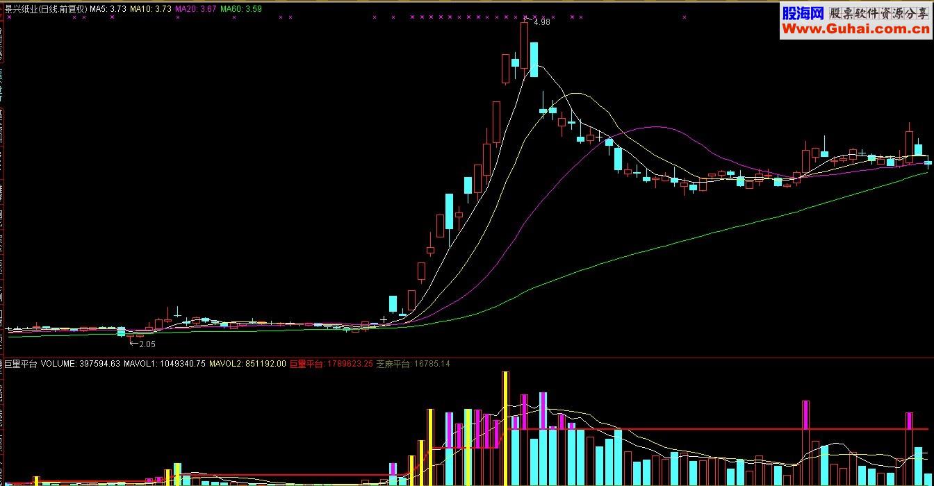Image resolution: width=934 pixels, height=486 pixels.
Task: Select the VOLUME: 397594.63 readout
Action: coord(81,363)
